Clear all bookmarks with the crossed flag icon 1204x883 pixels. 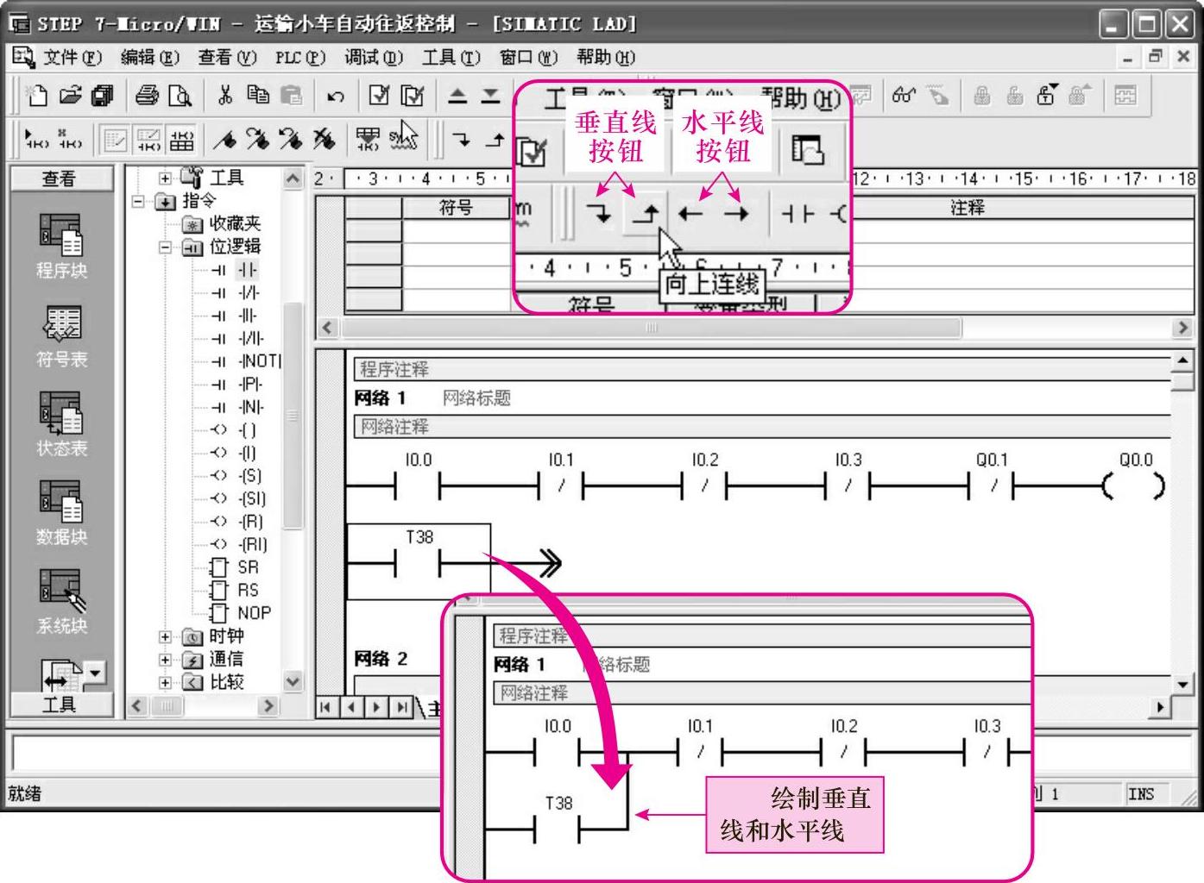(x=324, y=140)
